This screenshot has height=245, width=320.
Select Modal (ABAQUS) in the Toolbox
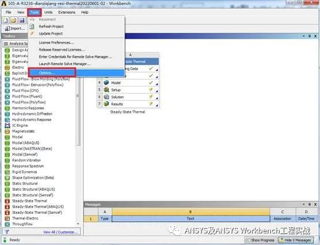[26, 143]
